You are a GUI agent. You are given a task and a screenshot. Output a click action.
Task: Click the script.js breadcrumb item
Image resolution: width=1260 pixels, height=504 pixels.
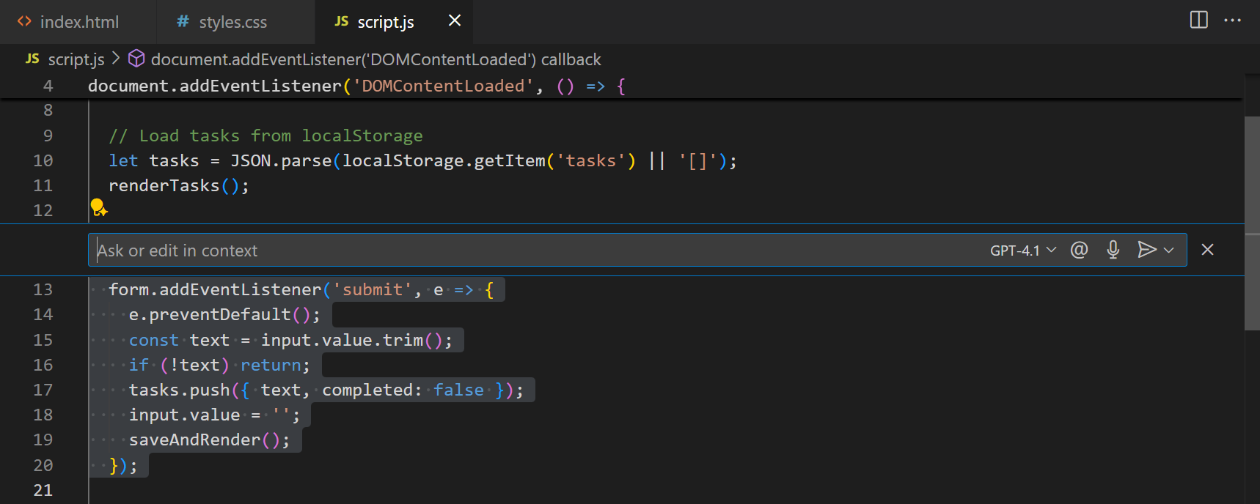[76, 59]
